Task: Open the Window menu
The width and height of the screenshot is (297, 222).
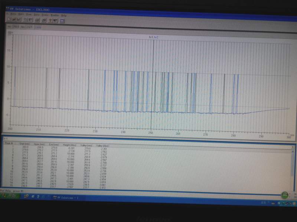Action: pyautogui.click(x=55, y=15)
